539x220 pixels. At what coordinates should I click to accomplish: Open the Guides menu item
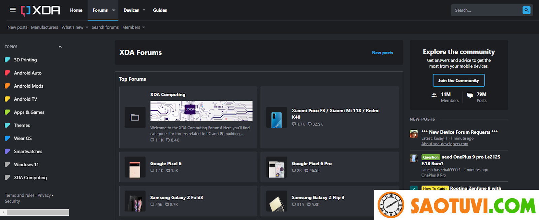click(x=160, y=10)
